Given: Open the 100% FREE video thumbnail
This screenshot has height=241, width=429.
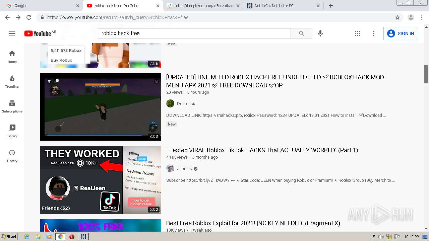Looking at the screenshot, I should 101,226.
